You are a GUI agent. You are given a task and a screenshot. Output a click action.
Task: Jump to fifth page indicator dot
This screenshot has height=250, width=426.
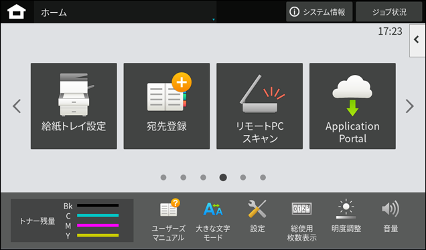pos(243,177)
